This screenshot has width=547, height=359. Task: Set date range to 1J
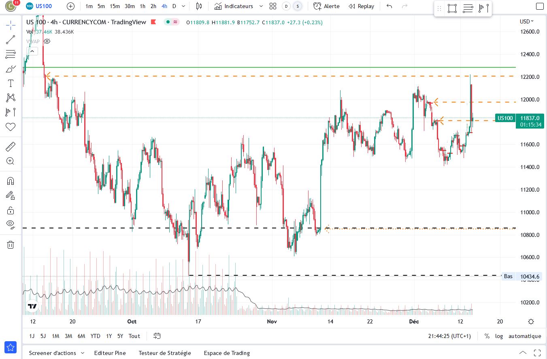32,336
